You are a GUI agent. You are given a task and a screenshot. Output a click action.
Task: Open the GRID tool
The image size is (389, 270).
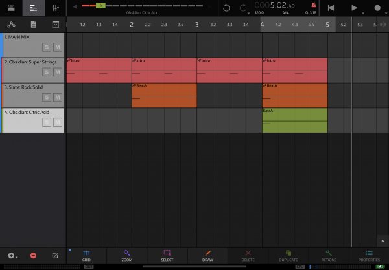[x=86, y=256]
